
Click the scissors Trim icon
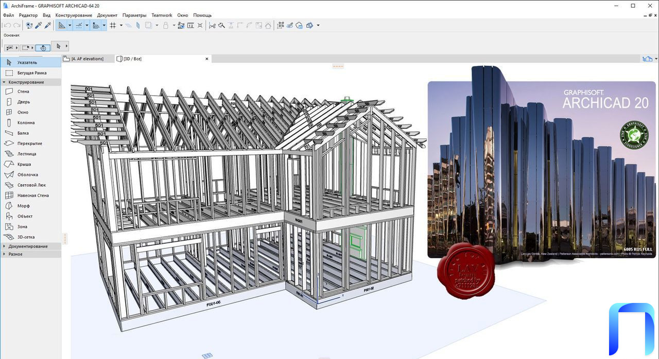[212, 25]
